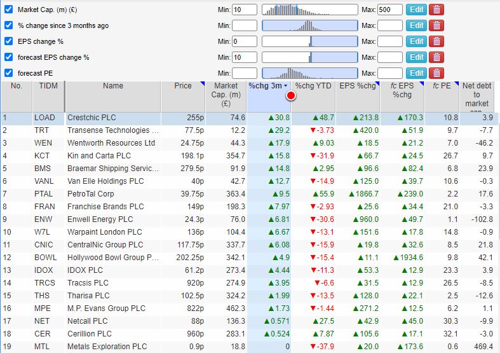Delete the forecast PE filter with trash icon
Image resolution: width=500 pixels, height=353 pixels.
[x=436, y=73]
